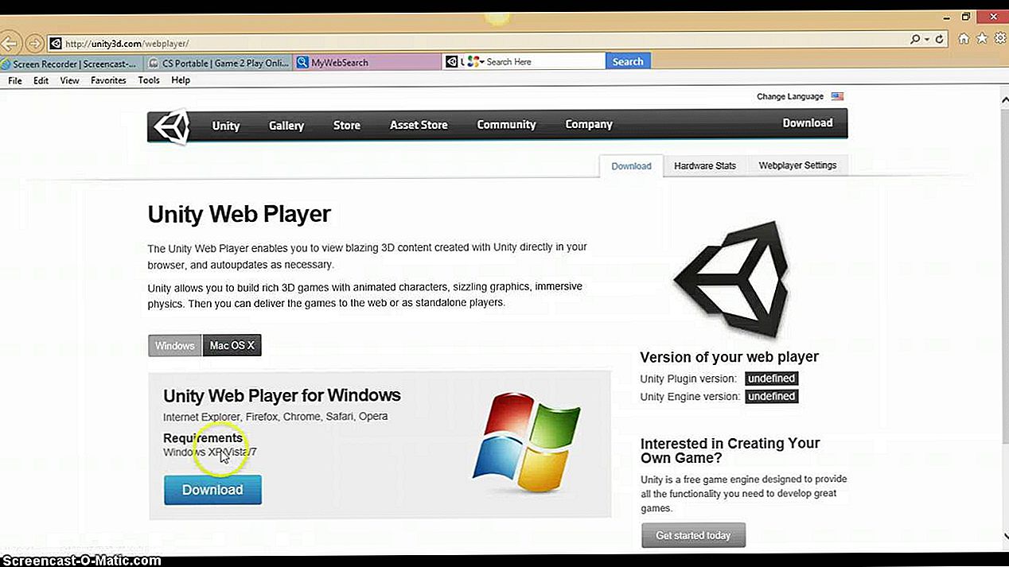Open Community nav item
1009x567 pixels.
(x=506, y=124)
